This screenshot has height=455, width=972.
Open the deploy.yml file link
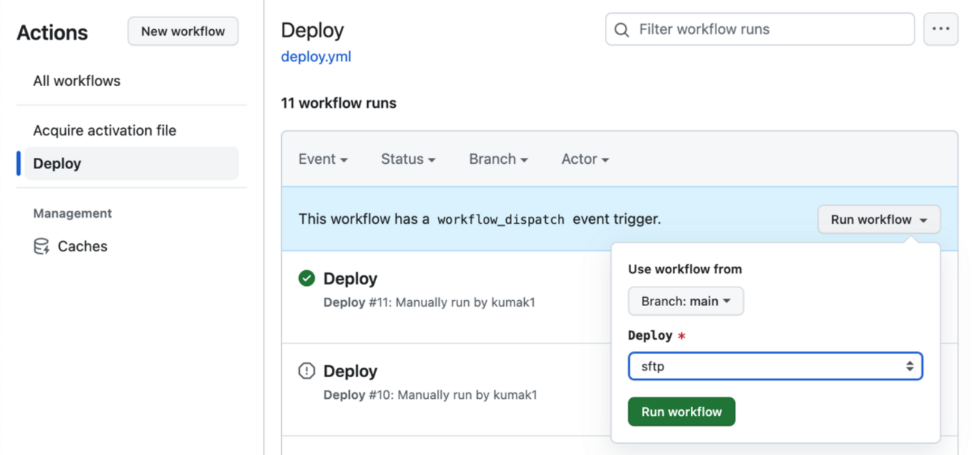click(316, 57)
